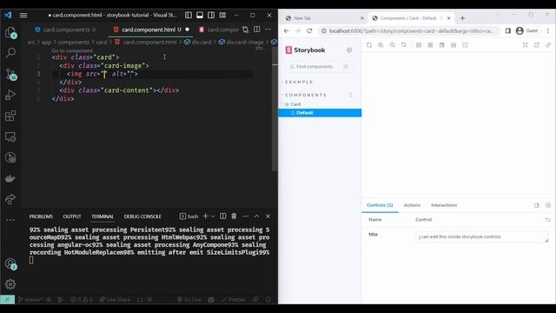This screenshot has width=556, height=313.
Task: Open the remote window indicator in status bar
Action: (x=8, y=299)
